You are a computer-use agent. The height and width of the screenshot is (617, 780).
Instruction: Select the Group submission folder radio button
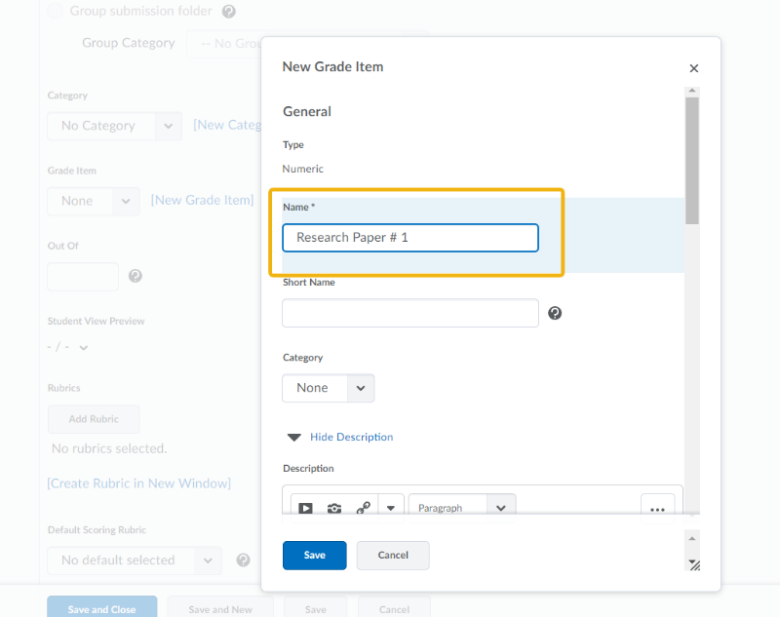coord(57,12)
